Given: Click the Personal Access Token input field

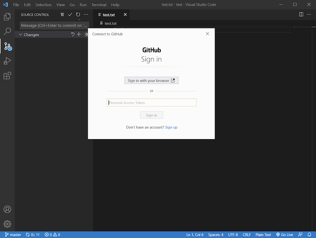Looking at the screenshot, I should 151,102.
